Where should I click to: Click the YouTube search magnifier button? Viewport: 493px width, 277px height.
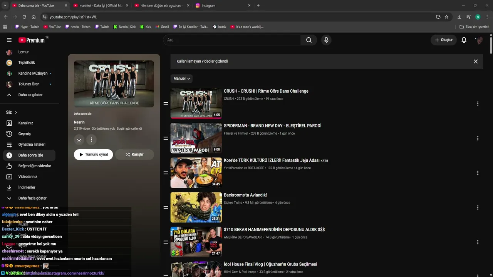click(309, 40)
